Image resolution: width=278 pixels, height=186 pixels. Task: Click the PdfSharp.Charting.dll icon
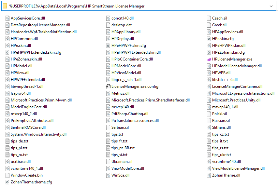pyautogui.click(x=108, y=114)
